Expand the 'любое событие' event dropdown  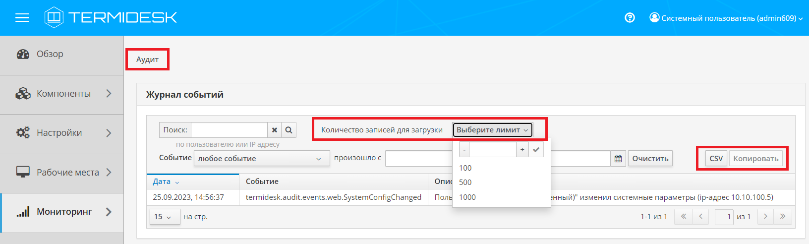tap(261, 159)
